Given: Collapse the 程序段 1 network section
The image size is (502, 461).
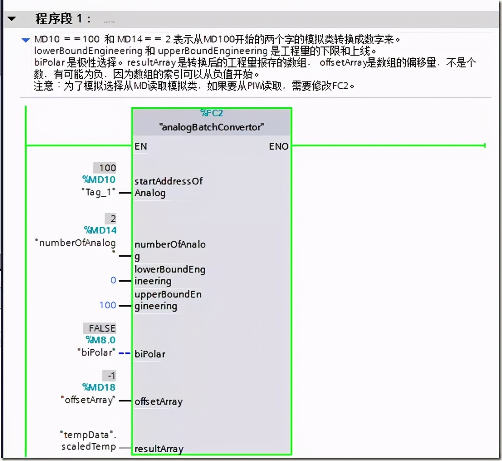Looking at the screenshot, I should pos(12,19).
